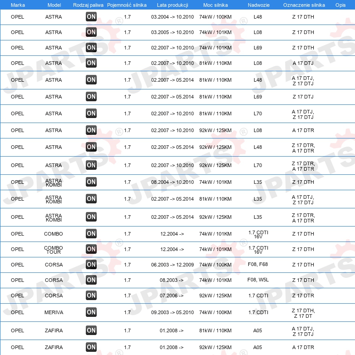Viewport: 355px width, 355px height.
Task: Click the Nadwozie column header
Action: pyautogui.click(x=259, y=5)
